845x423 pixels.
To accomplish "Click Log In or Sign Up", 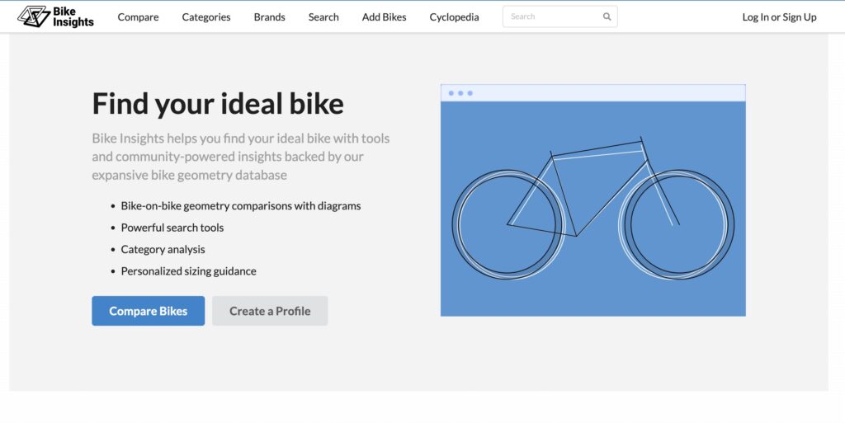I will click(779, 16).
